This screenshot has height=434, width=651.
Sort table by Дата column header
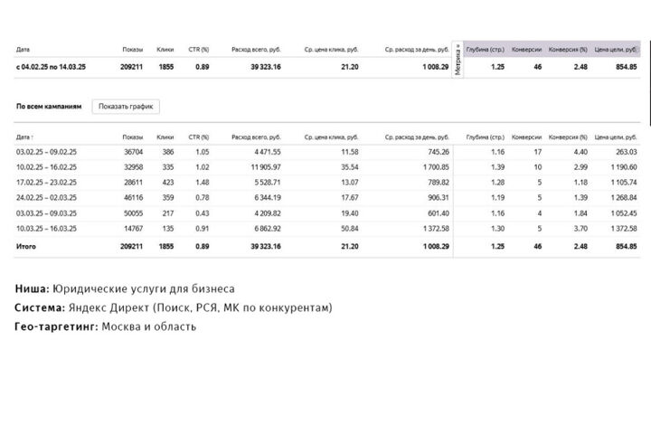click(x=24, y=137)
